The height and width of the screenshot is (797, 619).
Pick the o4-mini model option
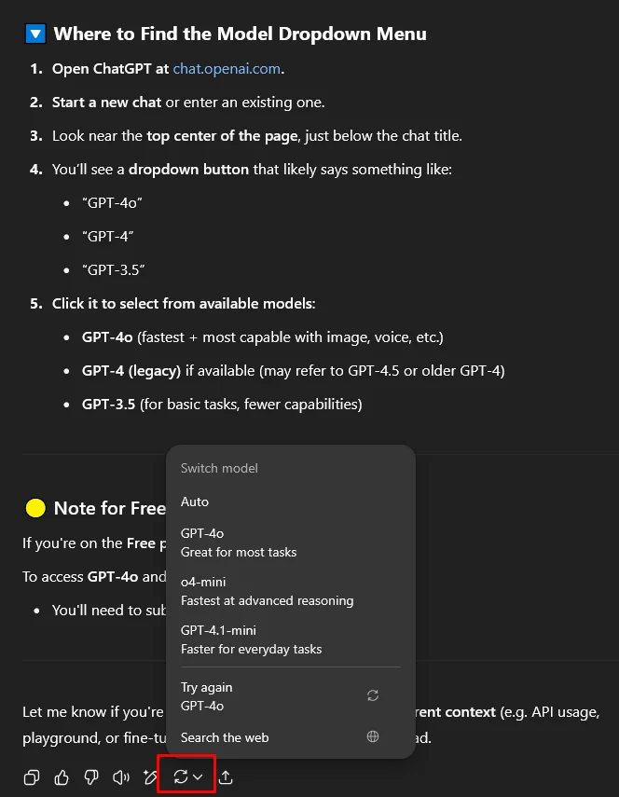pyautogui.click(x=267, y=591)
